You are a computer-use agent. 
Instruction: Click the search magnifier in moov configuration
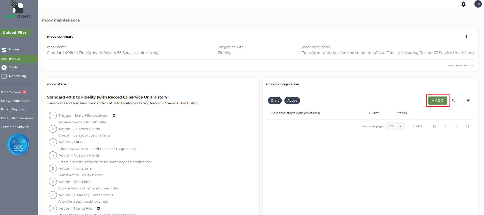[x=454, y=101]
